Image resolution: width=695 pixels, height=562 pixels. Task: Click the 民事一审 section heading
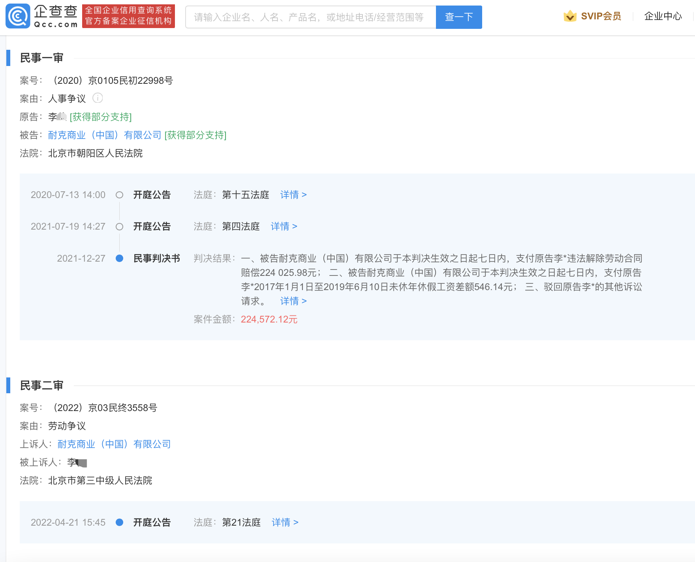coord(41,58)
